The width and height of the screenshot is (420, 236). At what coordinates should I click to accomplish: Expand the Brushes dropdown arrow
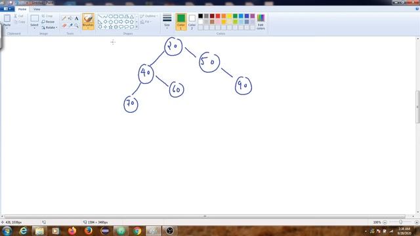pos(88,28)
